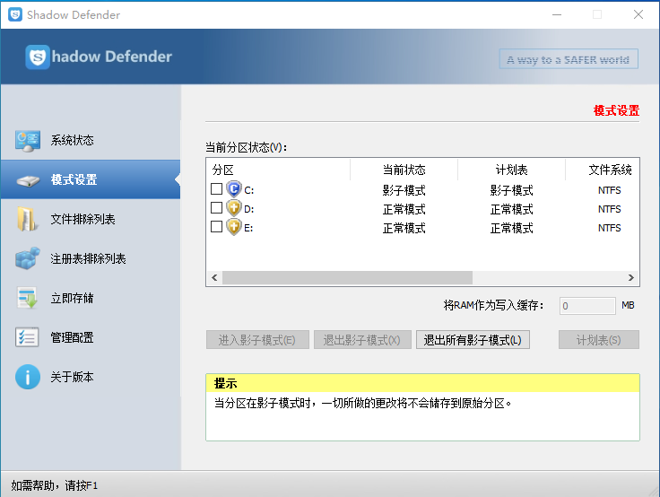This screenshot has height=497, width=660.
Task: Close the Shadow Defender window
Action: 638,14
